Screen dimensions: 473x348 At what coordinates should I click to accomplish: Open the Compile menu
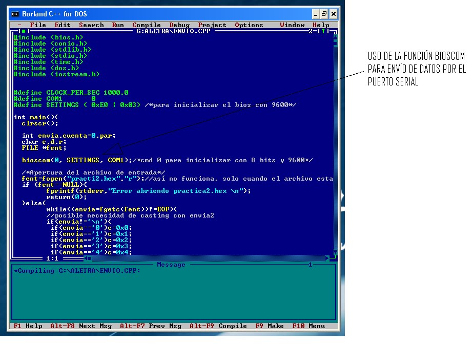[x=146, y=25]
